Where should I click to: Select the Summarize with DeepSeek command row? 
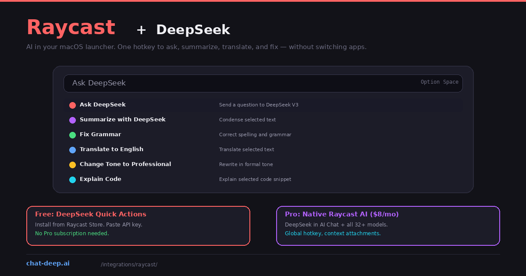click(123, 119)
